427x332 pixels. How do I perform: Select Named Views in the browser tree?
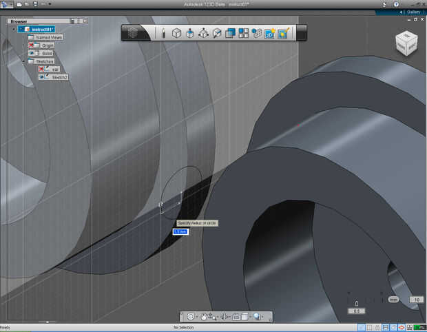tap(48, 37)
